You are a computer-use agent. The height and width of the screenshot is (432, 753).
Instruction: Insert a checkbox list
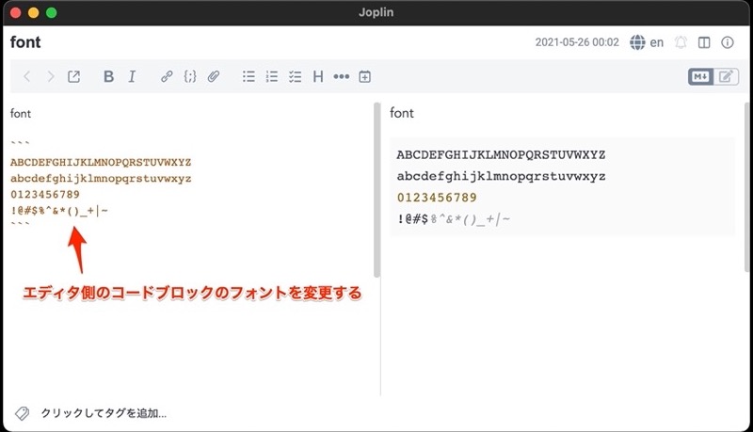tap(295, 76)
